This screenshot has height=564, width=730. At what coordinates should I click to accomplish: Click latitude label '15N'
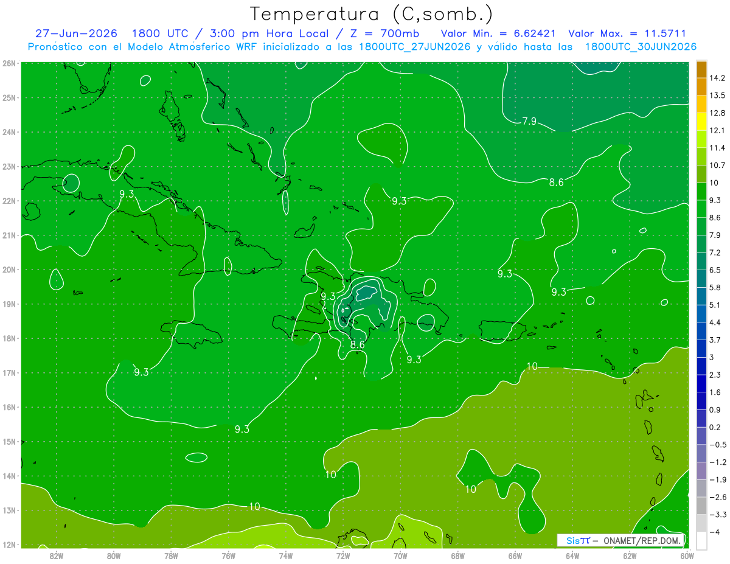pos(9,441)
